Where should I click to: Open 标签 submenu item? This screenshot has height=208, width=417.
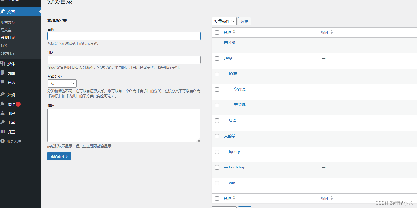pyautogui.click(x=4, y=46)
